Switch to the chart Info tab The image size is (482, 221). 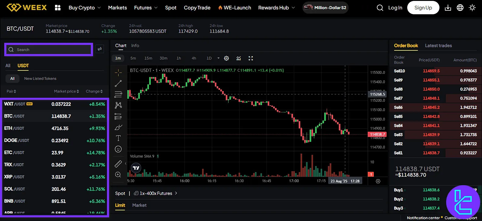[135, 46]
